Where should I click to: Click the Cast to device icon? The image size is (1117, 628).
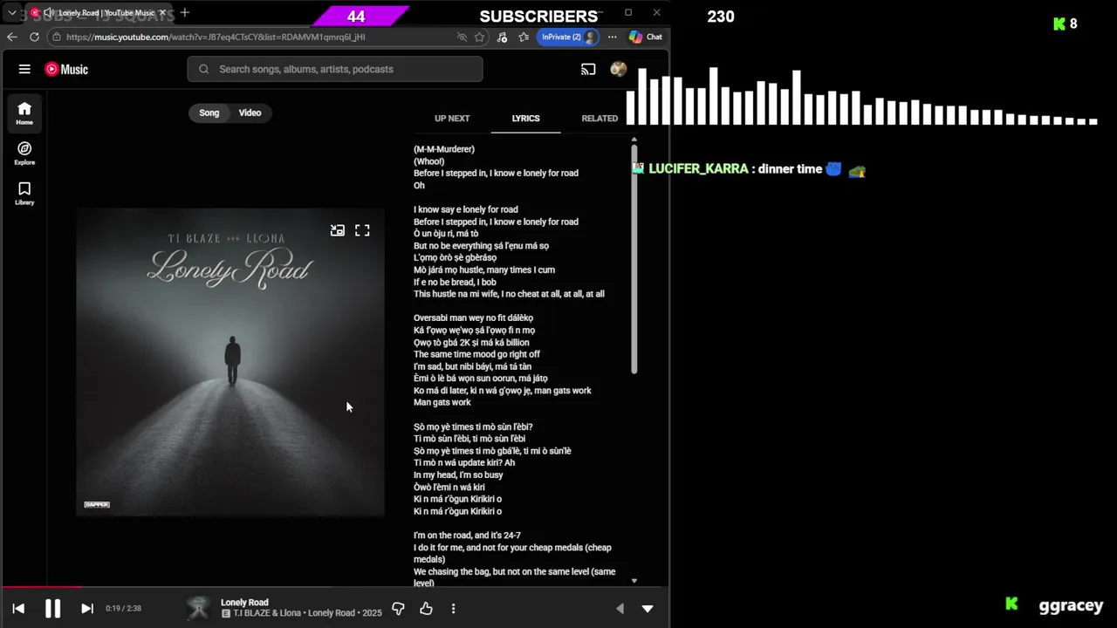tap(588, 69)
